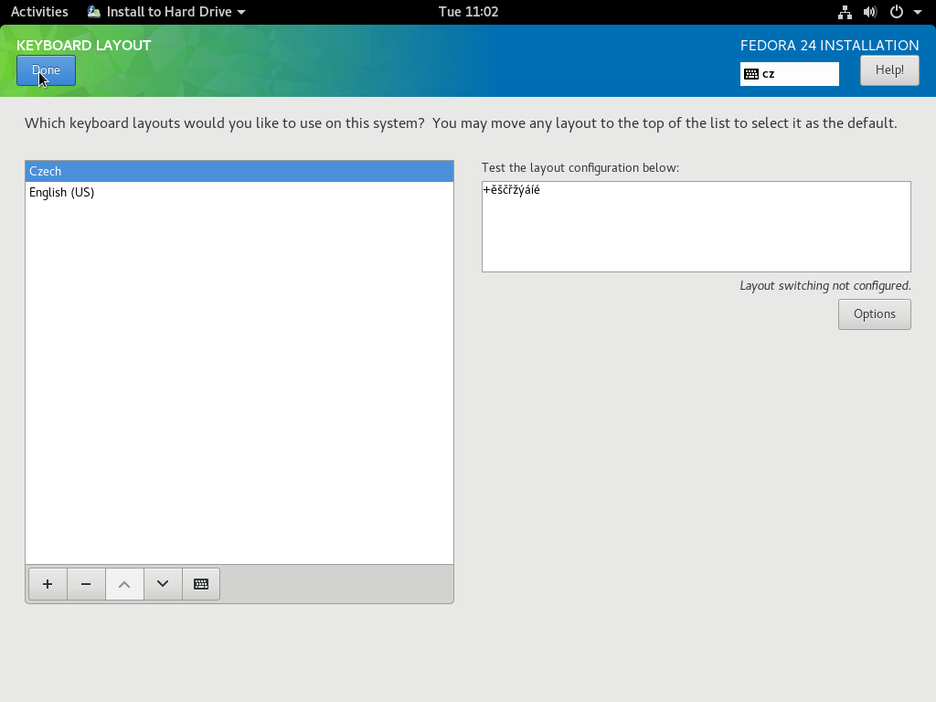Viewport: 936px width, 702px height.
Task: Click the power icon in top bar
Action: (x=897, y=12)
